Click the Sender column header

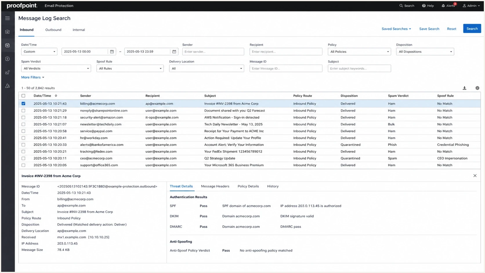pyautogui.click(x=86, y=96)
